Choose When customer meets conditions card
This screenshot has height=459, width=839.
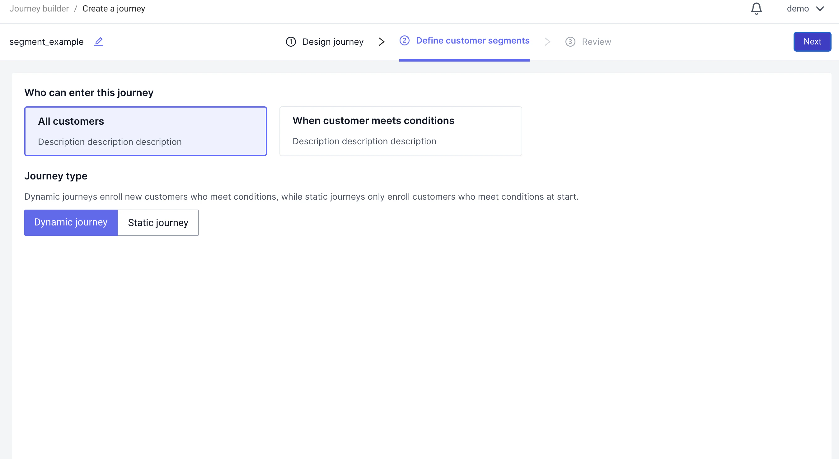(401, 131)
